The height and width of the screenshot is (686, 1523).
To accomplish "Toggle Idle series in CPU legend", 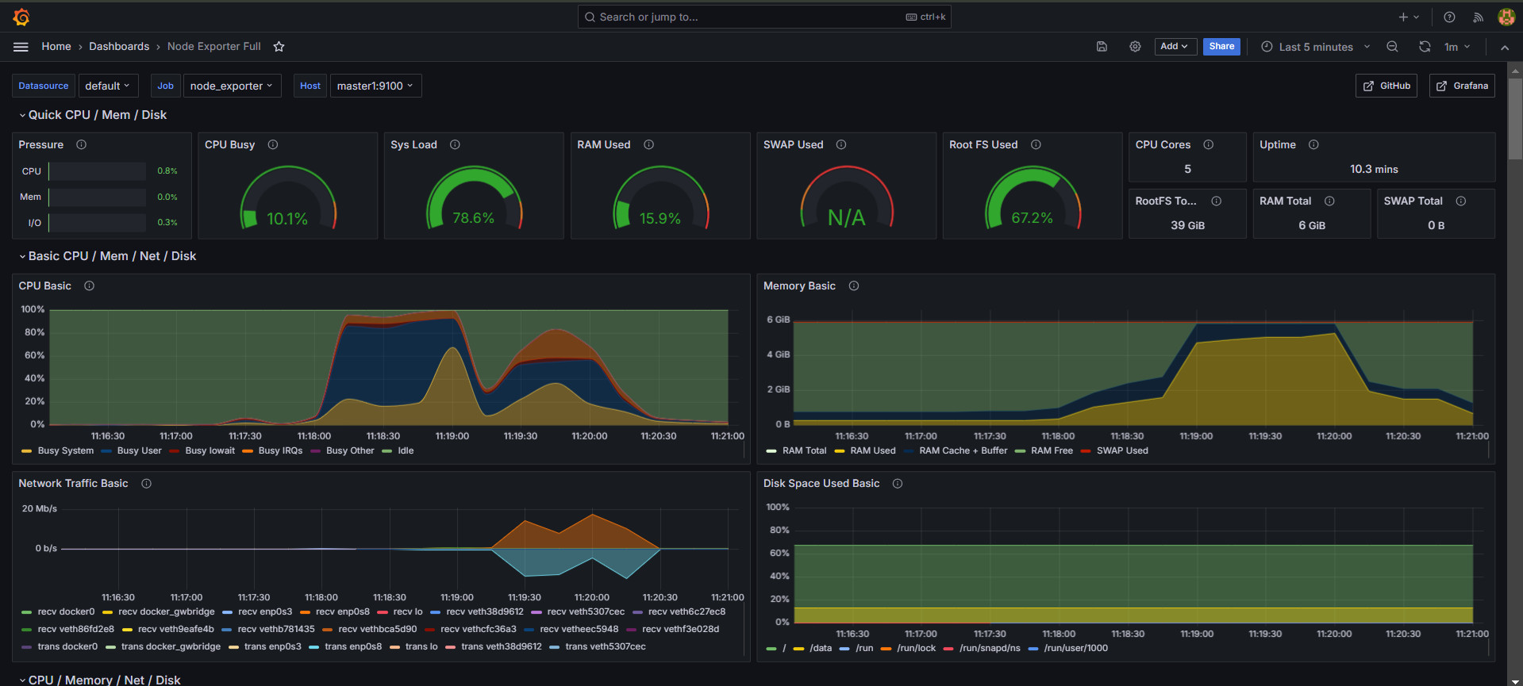I will tap(406, 450).
